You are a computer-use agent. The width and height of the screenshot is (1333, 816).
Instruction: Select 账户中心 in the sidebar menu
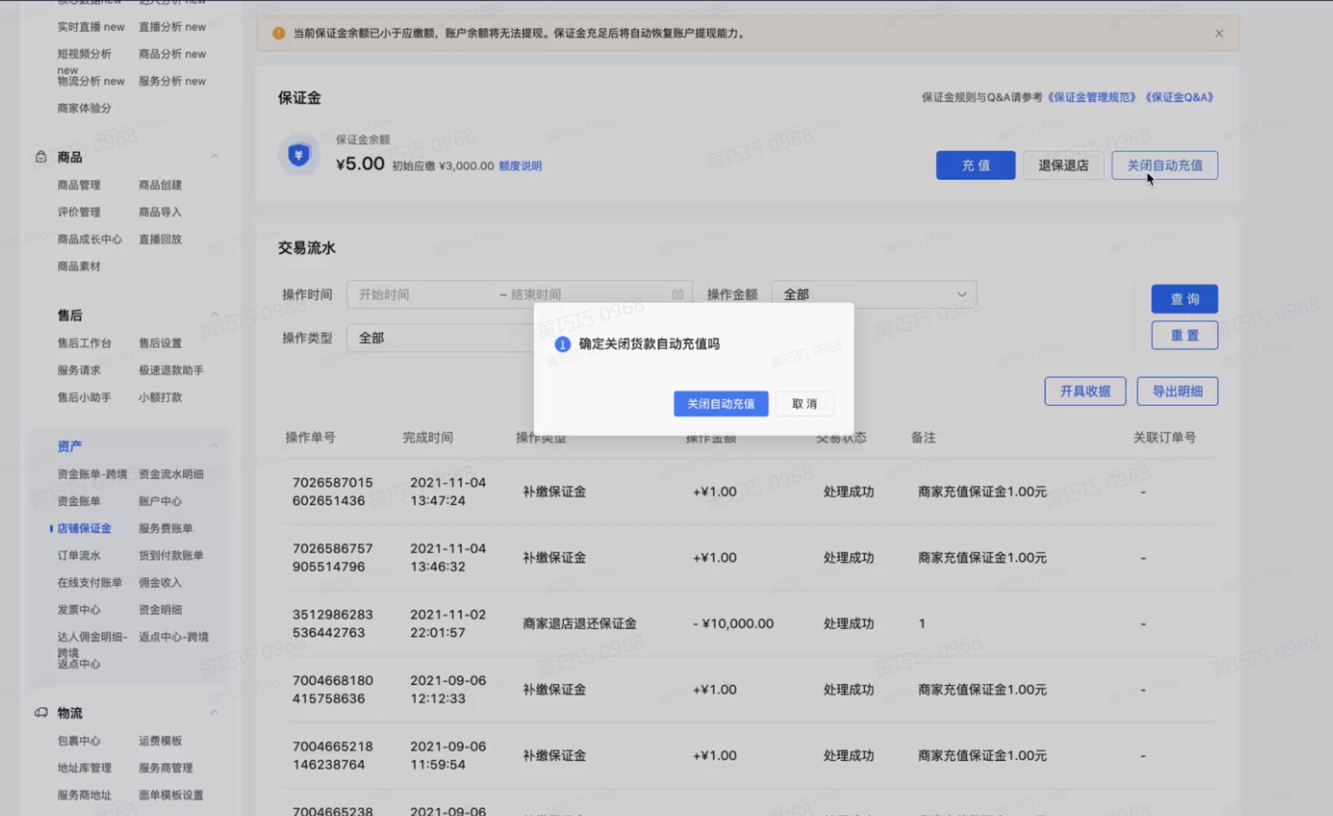click(160, 501)
